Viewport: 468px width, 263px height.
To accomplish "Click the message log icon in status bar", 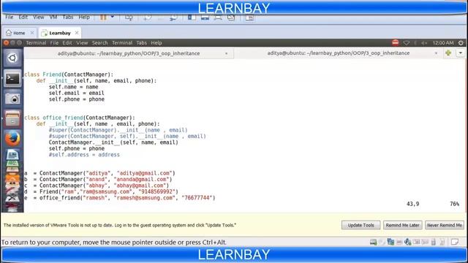I will (x=455, y=242).
